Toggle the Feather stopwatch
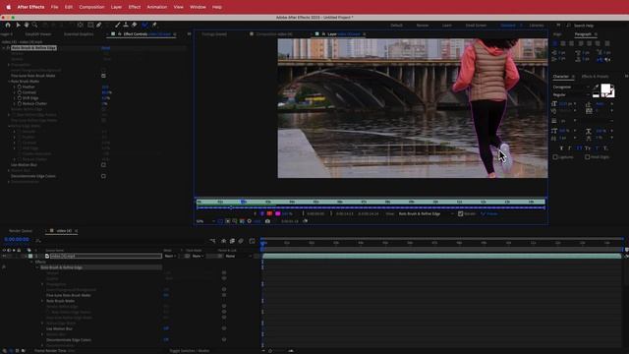 (x=20, y=87)
